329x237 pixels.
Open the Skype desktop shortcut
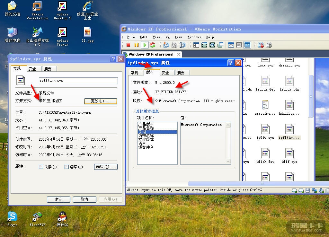12,219
